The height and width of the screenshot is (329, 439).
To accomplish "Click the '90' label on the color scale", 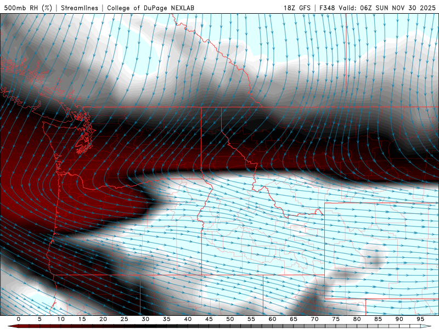I will pos(399,319).
